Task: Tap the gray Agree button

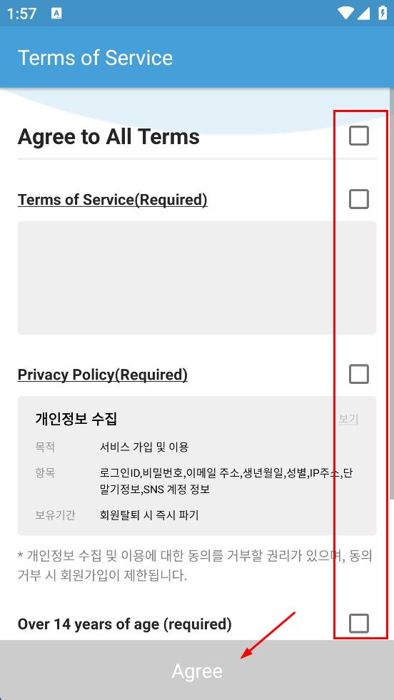Action: coord(197,670)
